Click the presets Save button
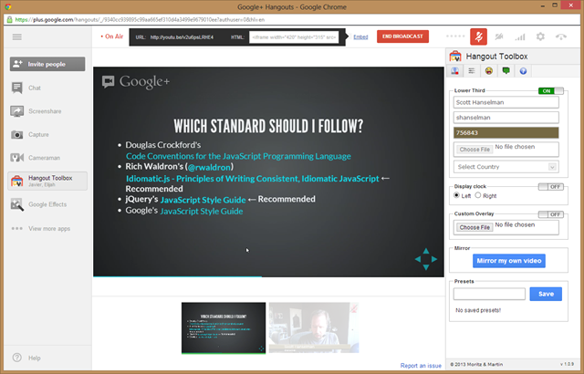The image size is (584, 374). tap(546, 294)
